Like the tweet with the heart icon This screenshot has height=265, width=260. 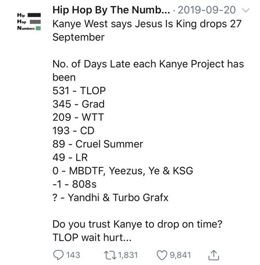click(162, 255)
